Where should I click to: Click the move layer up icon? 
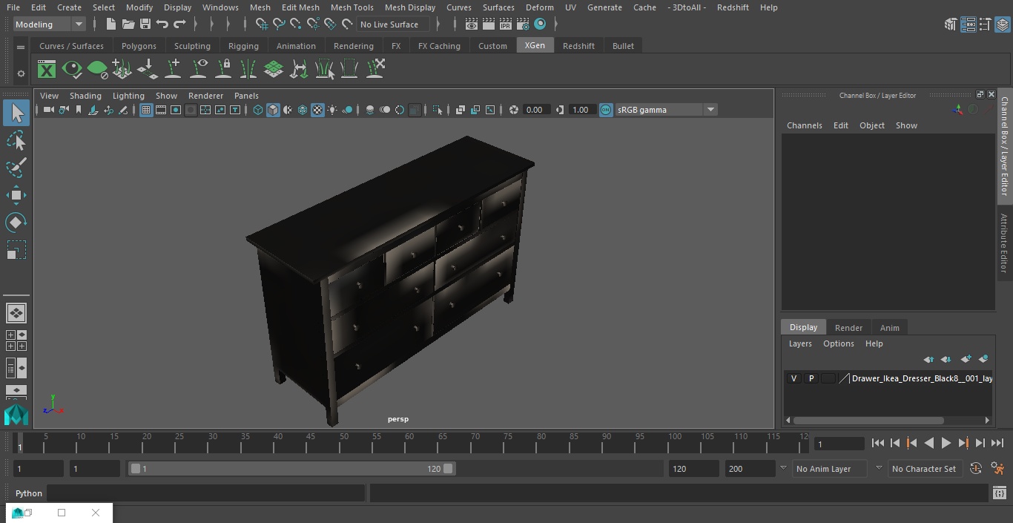pyautogui.click(x=928, y=359)
